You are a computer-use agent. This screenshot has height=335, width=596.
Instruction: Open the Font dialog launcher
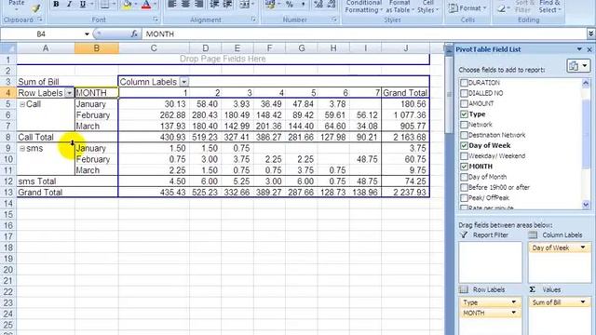click(x=156, y=20)
